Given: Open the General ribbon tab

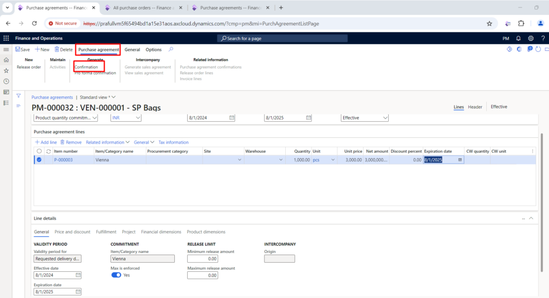Looking at the screenshot, I should point(132,50).
